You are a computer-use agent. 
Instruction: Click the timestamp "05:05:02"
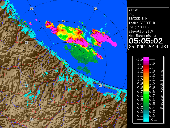pyautogui.click(x=146, y=41)
